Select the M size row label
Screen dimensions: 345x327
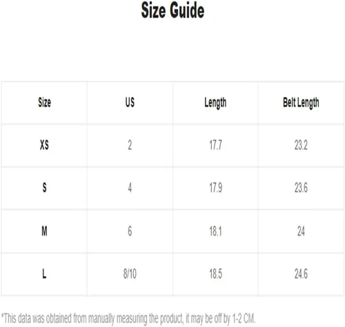[44, 231]
